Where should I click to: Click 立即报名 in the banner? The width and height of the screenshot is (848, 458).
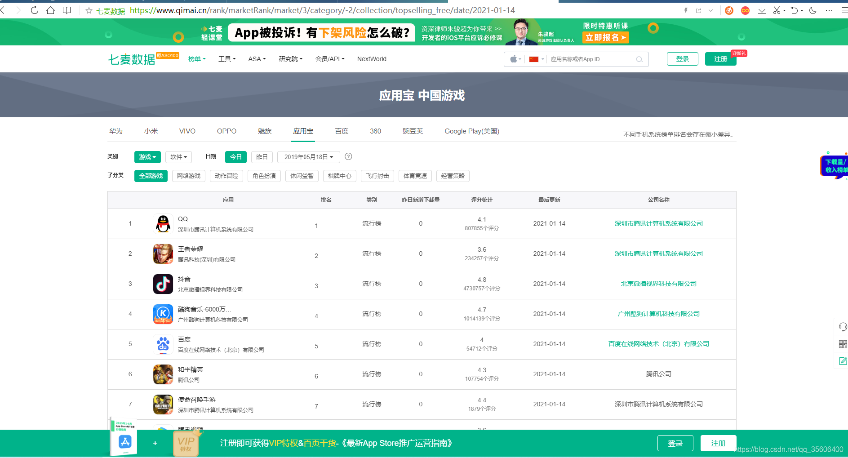605,38
